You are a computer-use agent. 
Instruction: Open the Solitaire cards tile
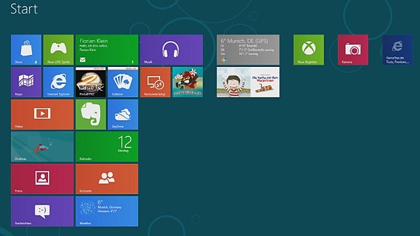coord(123,82)
